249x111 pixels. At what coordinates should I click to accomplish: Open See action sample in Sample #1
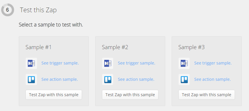coord(59,79)
